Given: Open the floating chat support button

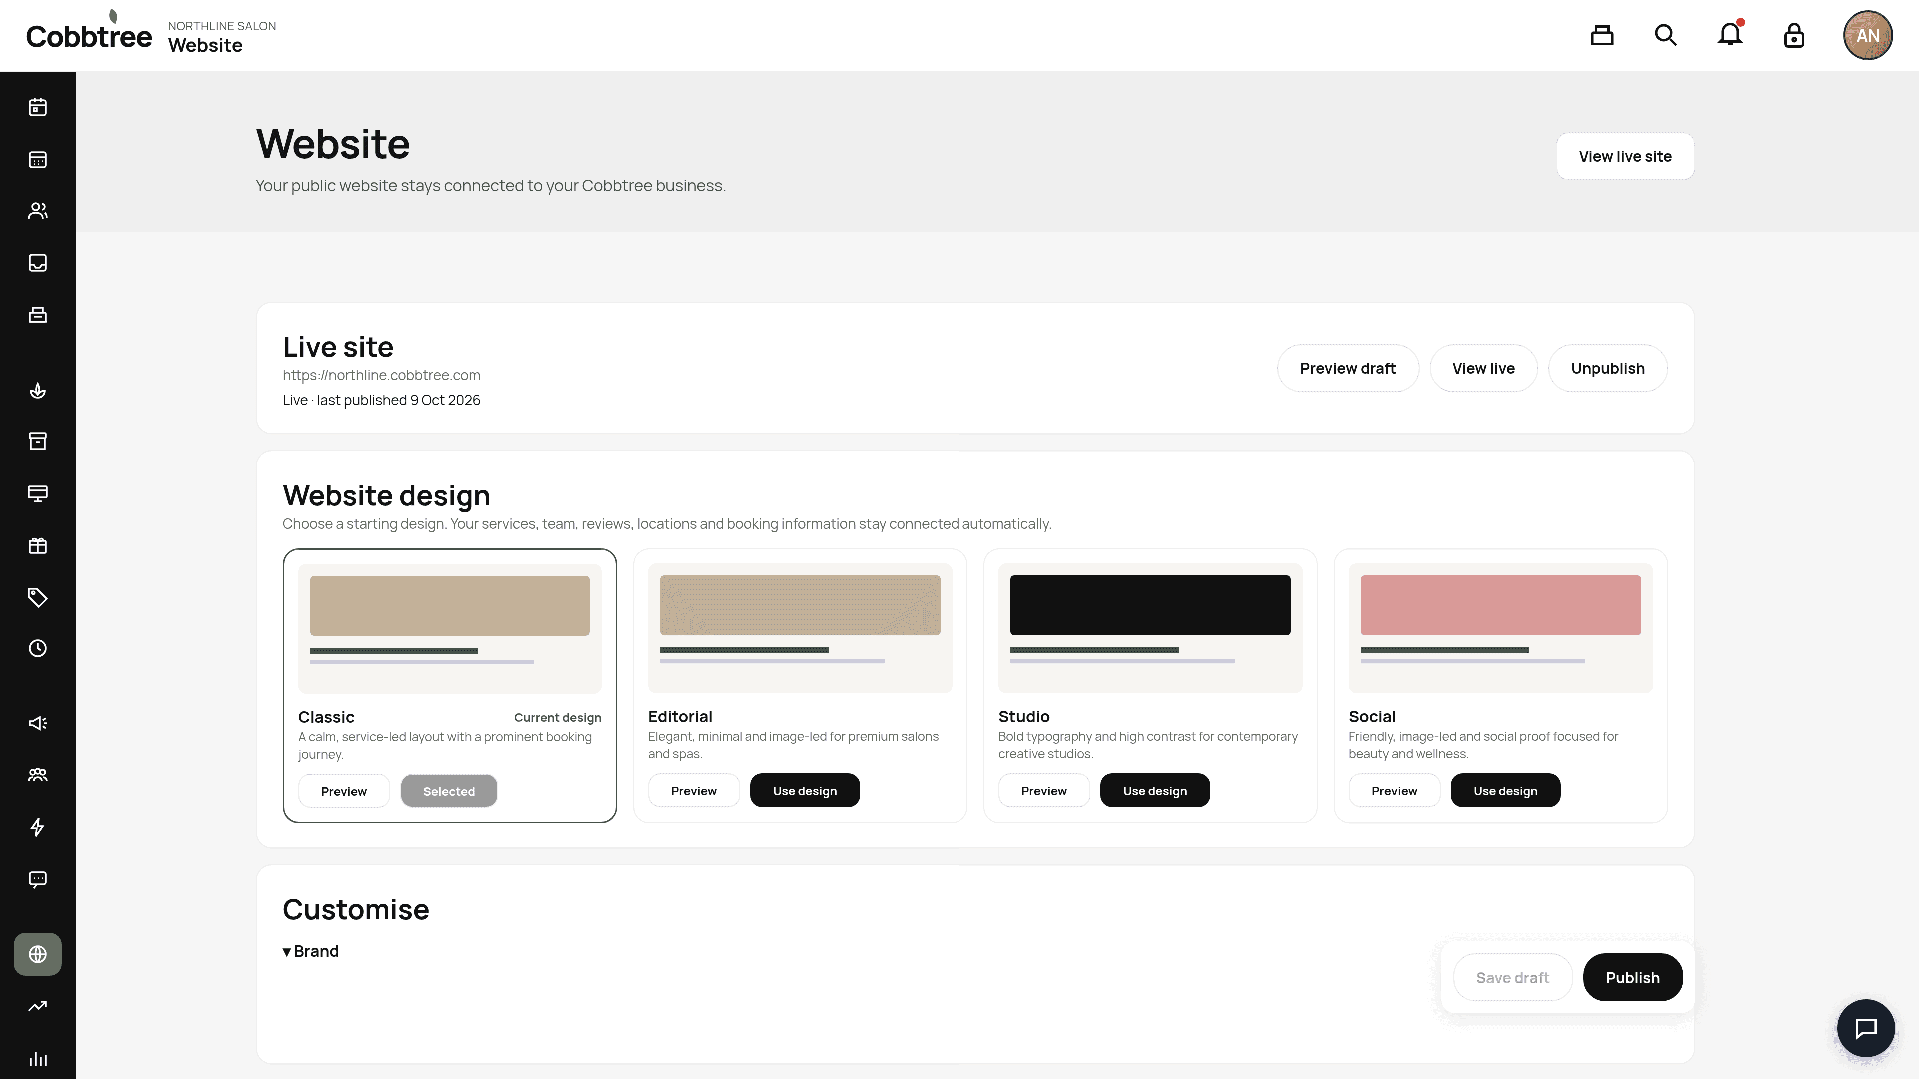Looking at the screenshot, I should pos(1866,1029).
